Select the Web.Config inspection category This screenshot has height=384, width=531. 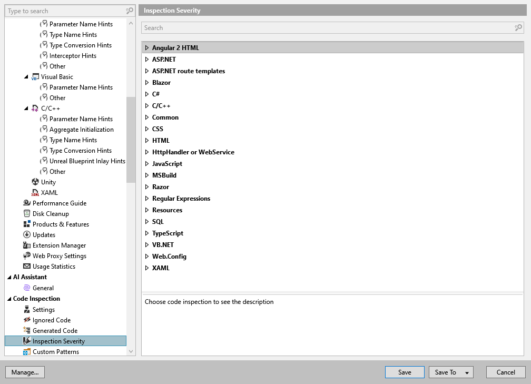(x=169, y=257)
